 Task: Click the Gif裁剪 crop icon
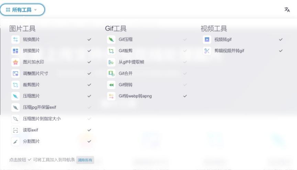(111, 51)
